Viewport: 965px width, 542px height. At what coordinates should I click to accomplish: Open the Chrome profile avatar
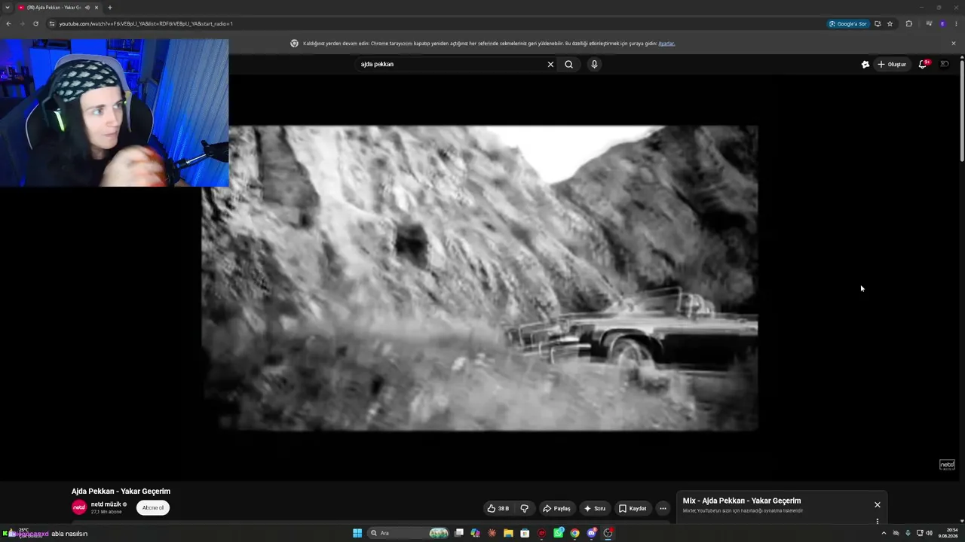click(x=942, y=23)
